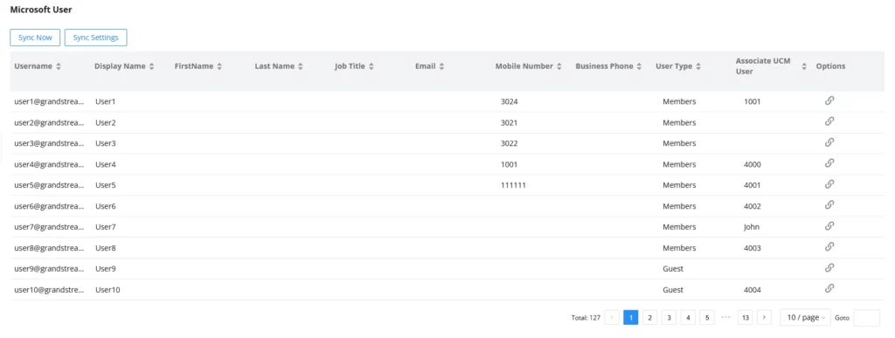Viewport: 895px width, 338px height.
Task: Sort by Username column arrows
Action: tap(59, 66)
